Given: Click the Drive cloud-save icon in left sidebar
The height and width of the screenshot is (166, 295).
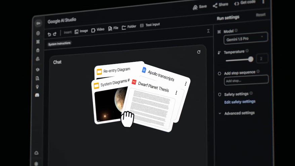Looking at the screenshot, I should pyautogui.click(x=38, y=59).
